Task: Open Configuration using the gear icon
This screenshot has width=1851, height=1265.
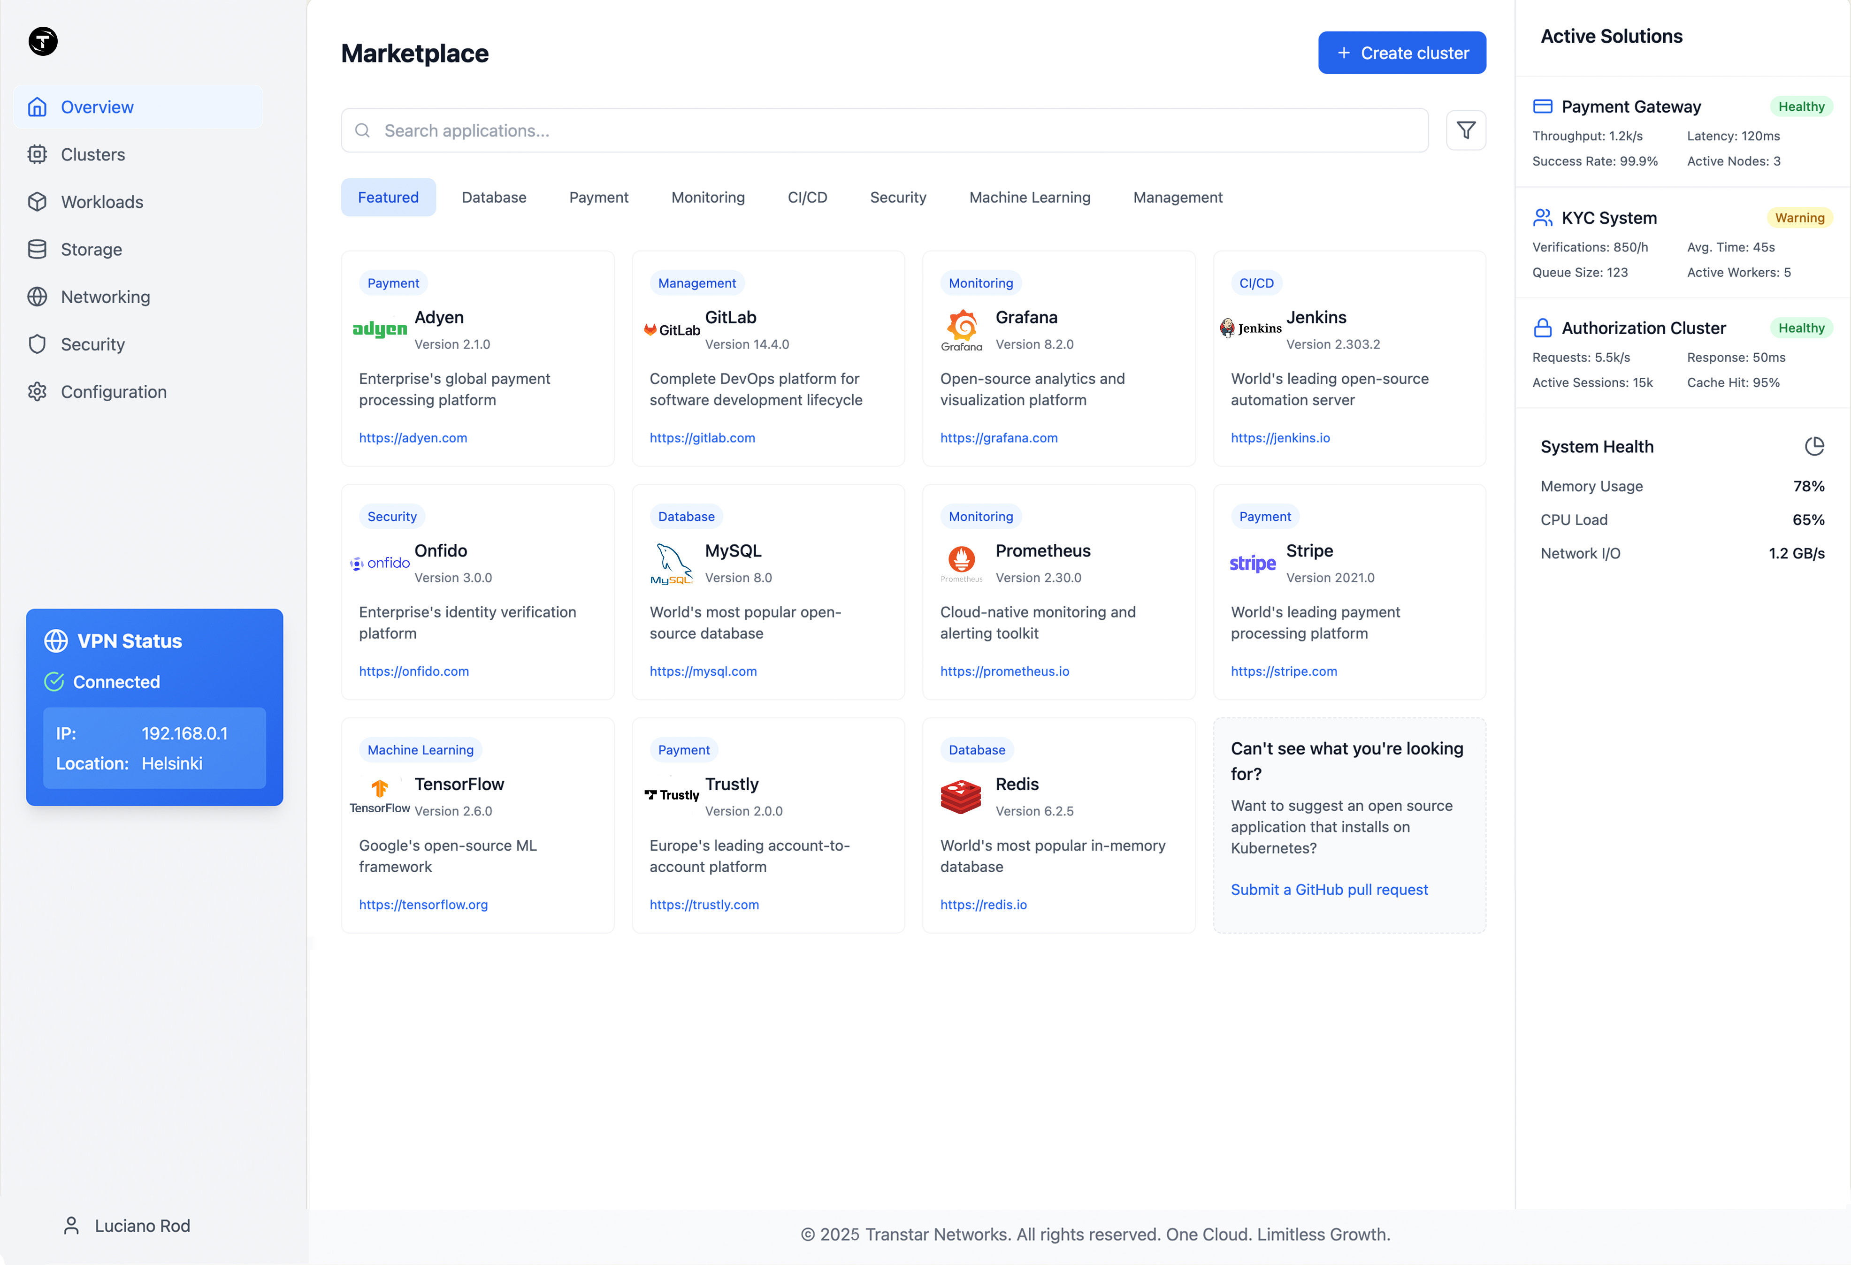Action: (x=38, y=392)
